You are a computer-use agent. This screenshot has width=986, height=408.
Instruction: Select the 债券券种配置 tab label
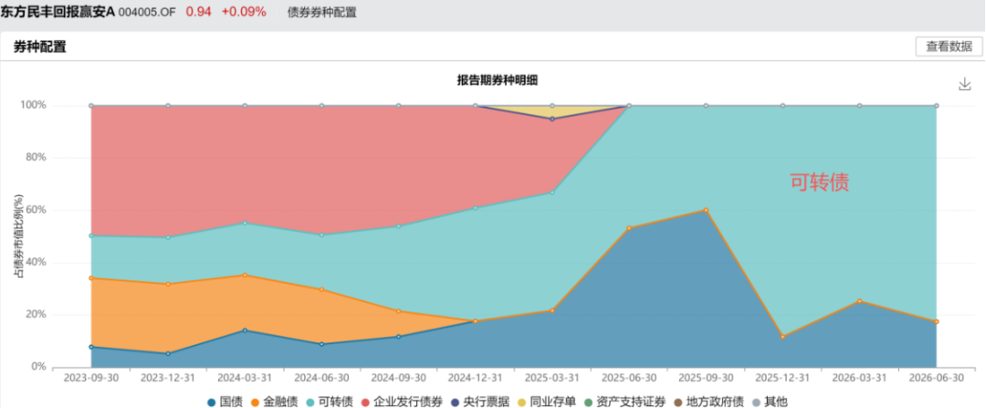click(x=322, y=12)
